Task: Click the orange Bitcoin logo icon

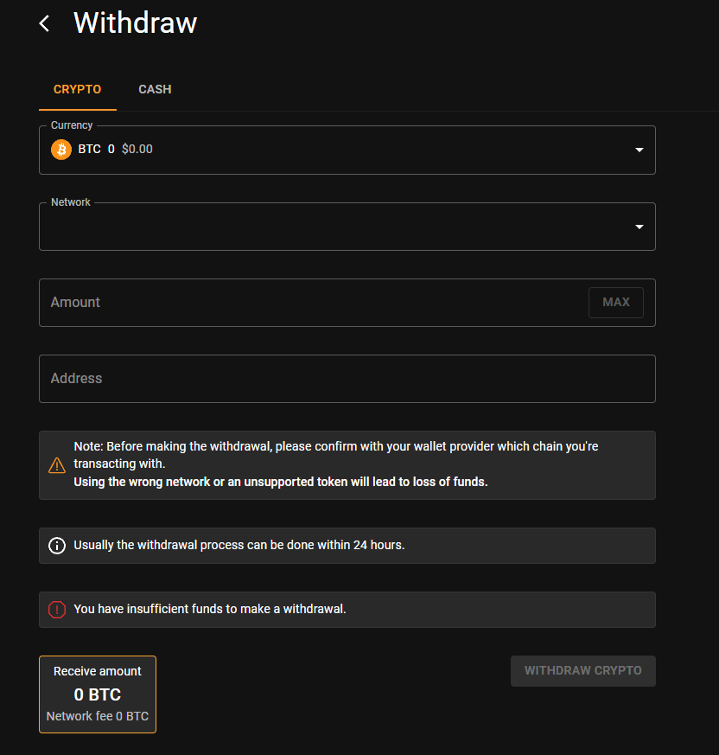Action: (61, 150)
